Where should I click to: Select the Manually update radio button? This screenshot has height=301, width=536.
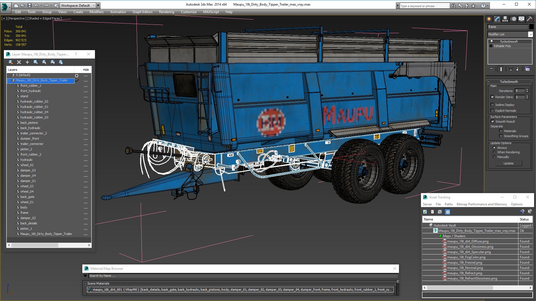click(494, 157)
